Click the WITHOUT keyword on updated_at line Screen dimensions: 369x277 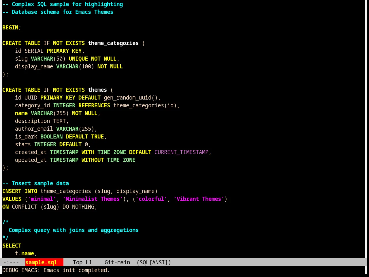(93, 160)
